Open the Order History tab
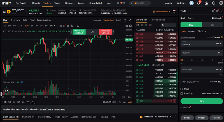Screen dimensions: 224x122 (45, 117)
